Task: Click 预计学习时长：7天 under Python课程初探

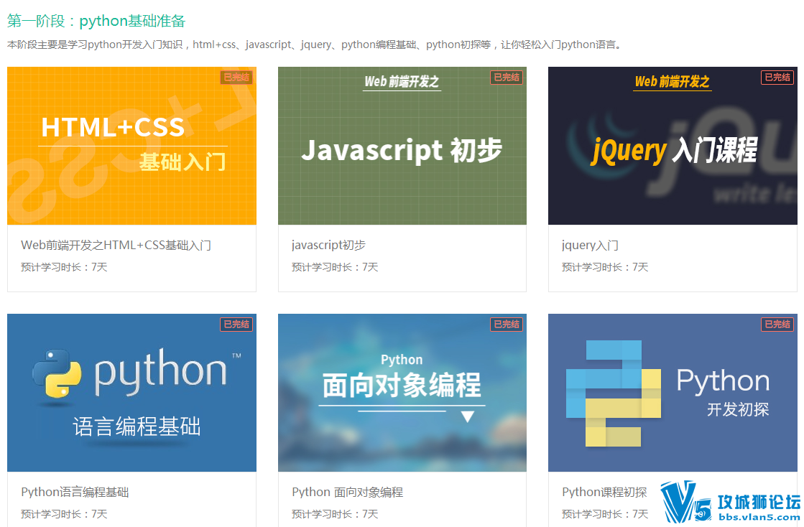Action: pyautogui.click(x=605, y=513)
